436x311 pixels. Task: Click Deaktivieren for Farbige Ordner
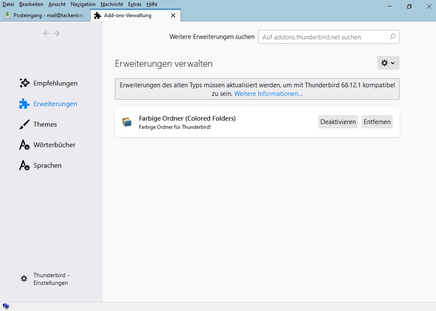338,122
